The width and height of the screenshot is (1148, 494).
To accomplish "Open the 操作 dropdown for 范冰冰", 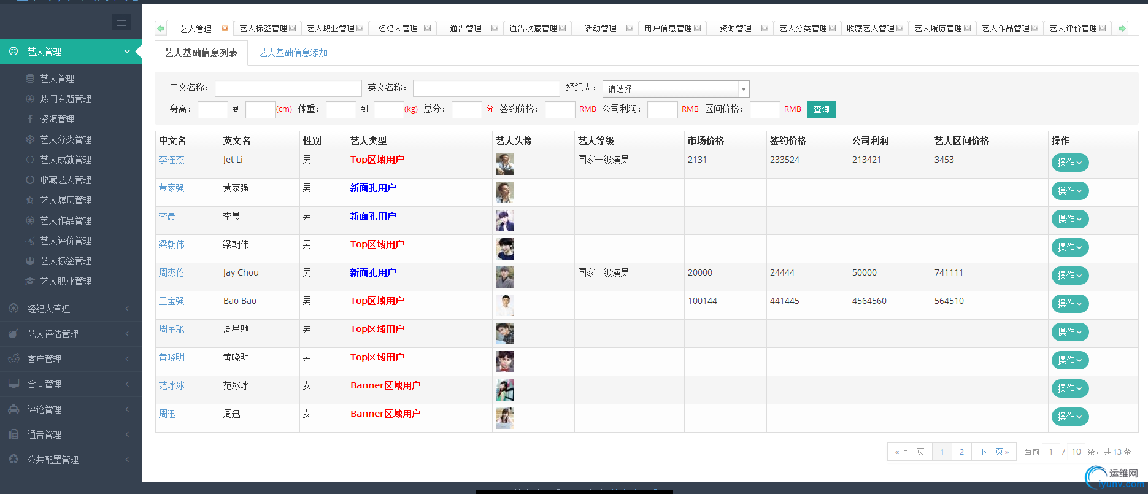I will (x=1070, y=388).
